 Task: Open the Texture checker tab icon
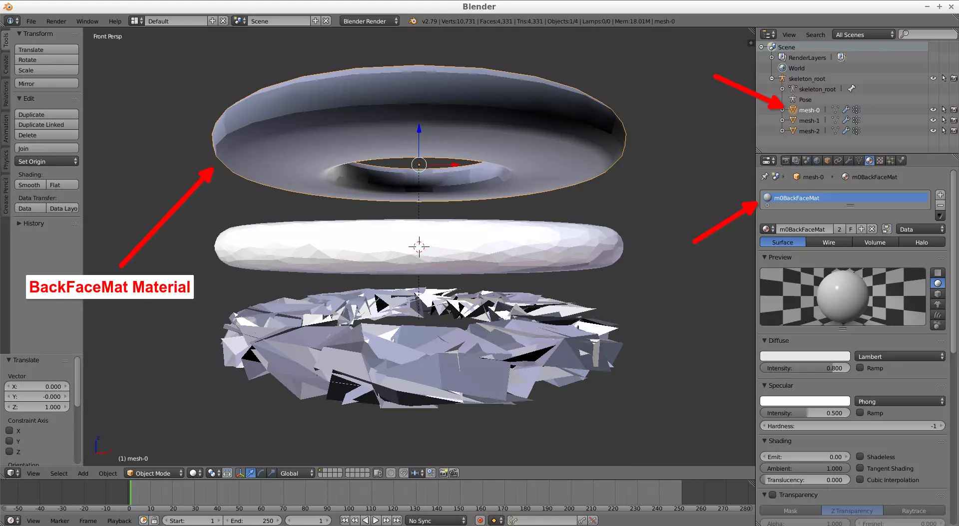880,160
